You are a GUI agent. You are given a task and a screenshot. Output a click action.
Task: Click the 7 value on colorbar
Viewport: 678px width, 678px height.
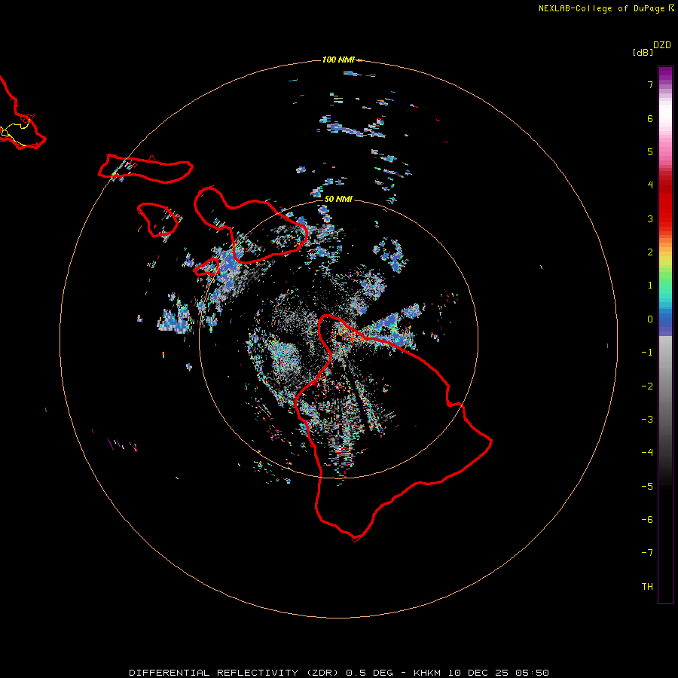650,84
